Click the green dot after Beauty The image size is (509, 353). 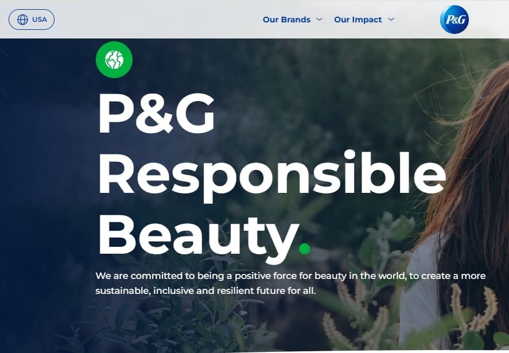coord(304,249)
